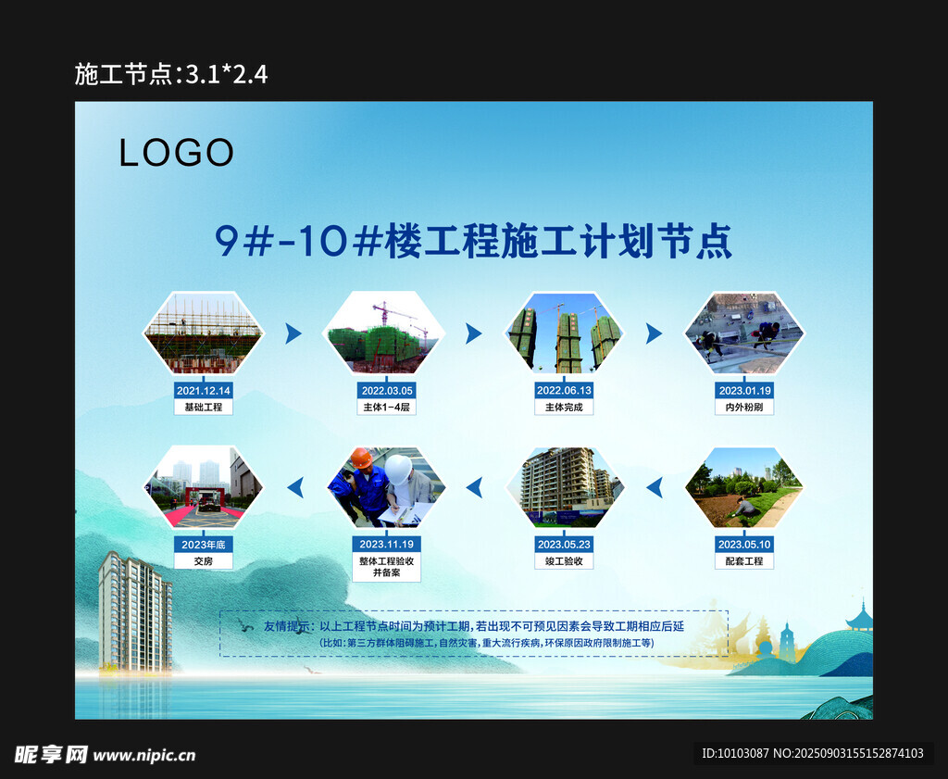Click the arrow between 基础工程 and 主体1-4层

click(x=293, y=333)
